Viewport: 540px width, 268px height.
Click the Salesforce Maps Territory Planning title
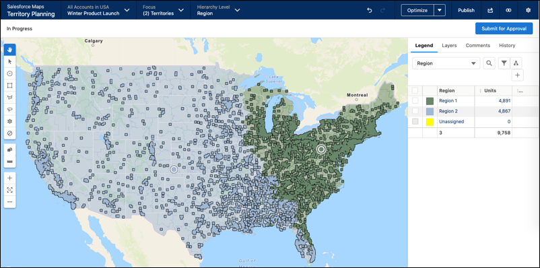click(x=31, y=10)
